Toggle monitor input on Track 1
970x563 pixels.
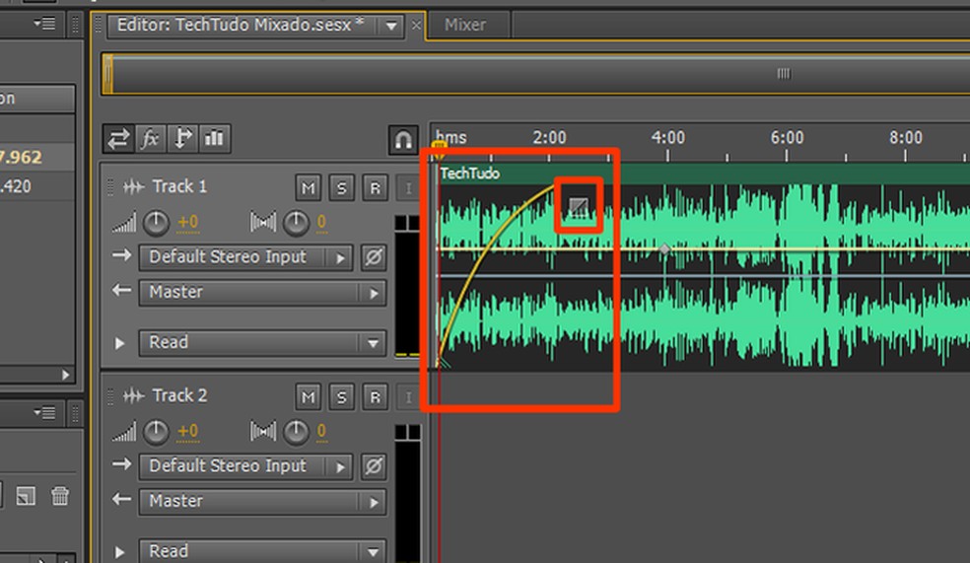click(x=408, y=187)
